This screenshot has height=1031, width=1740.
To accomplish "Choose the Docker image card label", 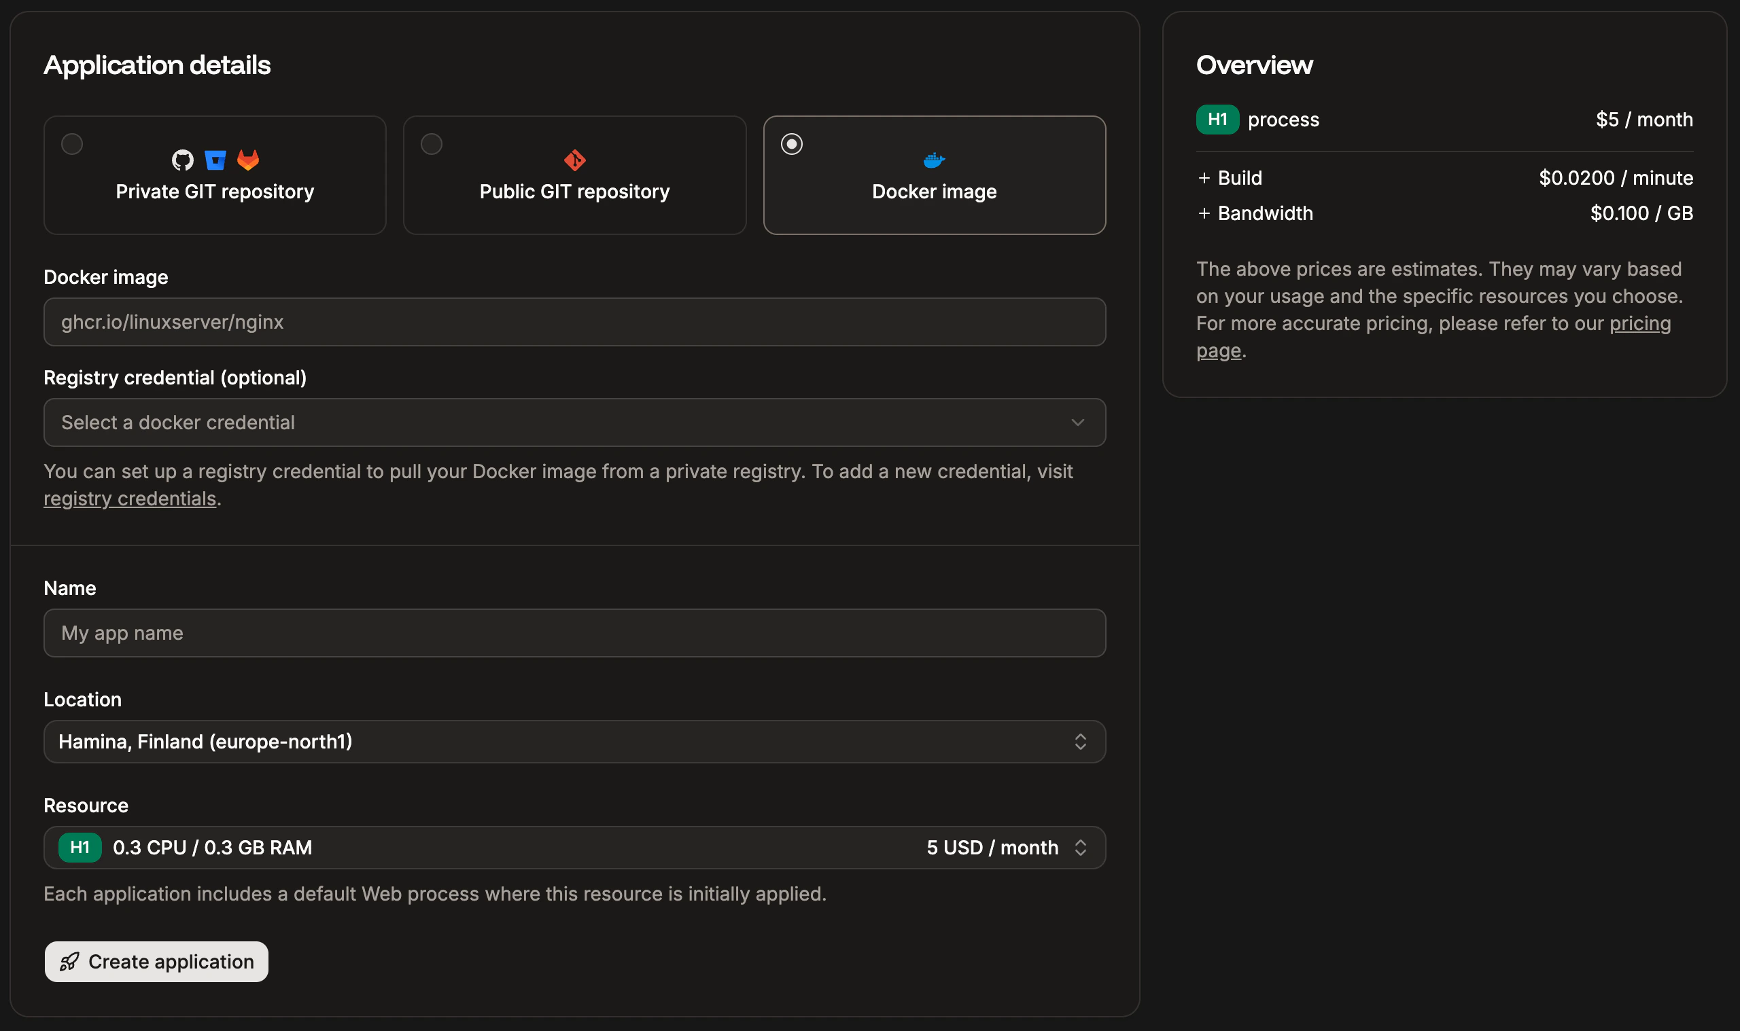I will click(x=935, y=192).
